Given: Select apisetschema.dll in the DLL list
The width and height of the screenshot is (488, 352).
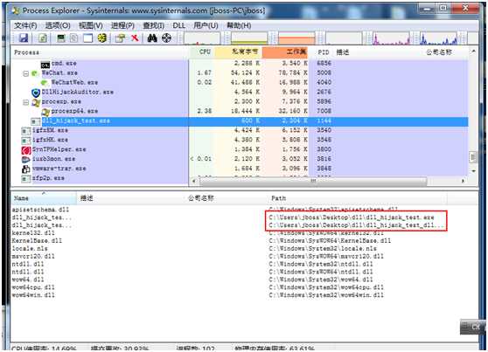Looking at the screenshot, I should (x=40, y=210).
